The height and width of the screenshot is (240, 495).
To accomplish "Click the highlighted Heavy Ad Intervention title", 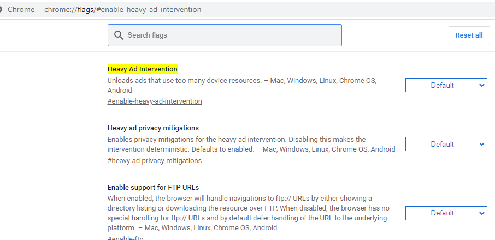I will 143,69.
